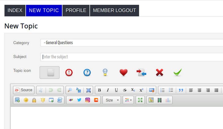Click the SoundCloud embed icon
The width and height of the screenshot is (223, 129).
click(x=96, y=100)
